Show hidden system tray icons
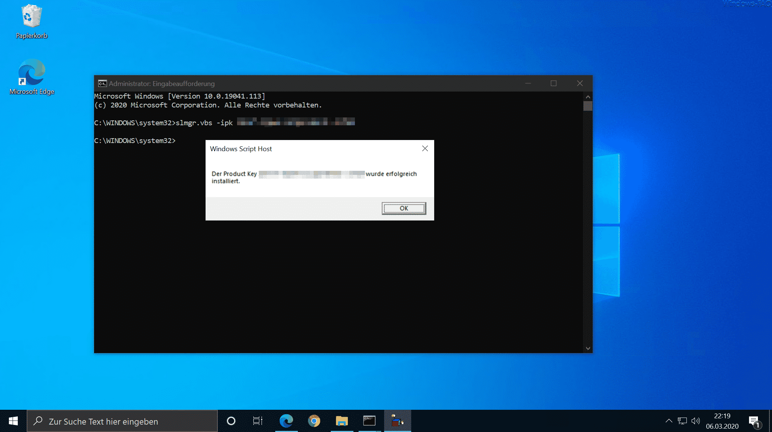Viewport: 772px width, 432px height. 669,421
